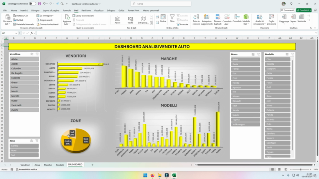Open Query e connessioni pane
The width and height of the screenshot is (319, 179).
[x=83, y=16]
